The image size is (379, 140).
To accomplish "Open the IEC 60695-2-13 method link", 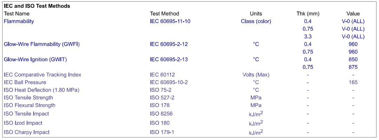I will [x=169, y=60].
